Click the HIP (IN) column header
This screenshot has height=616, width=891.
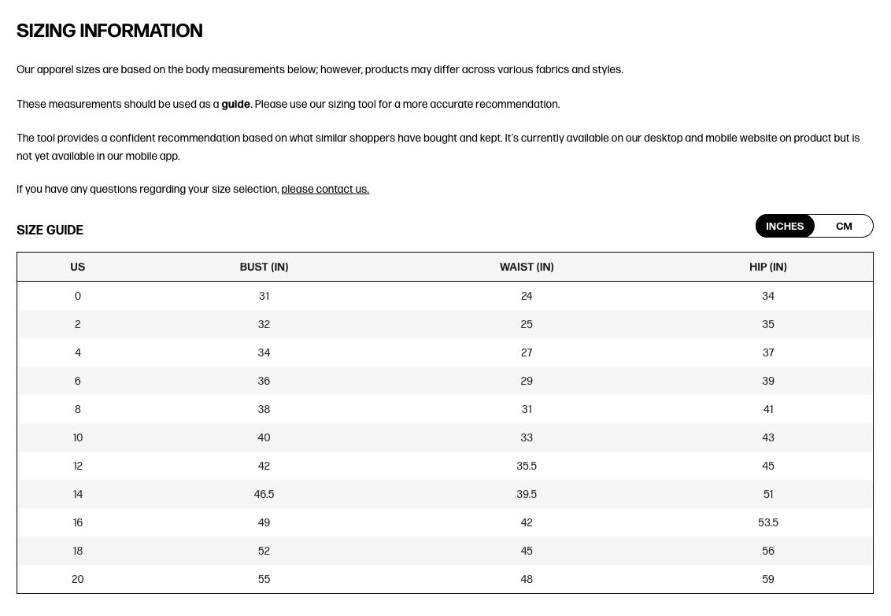(x=767, y=267)
